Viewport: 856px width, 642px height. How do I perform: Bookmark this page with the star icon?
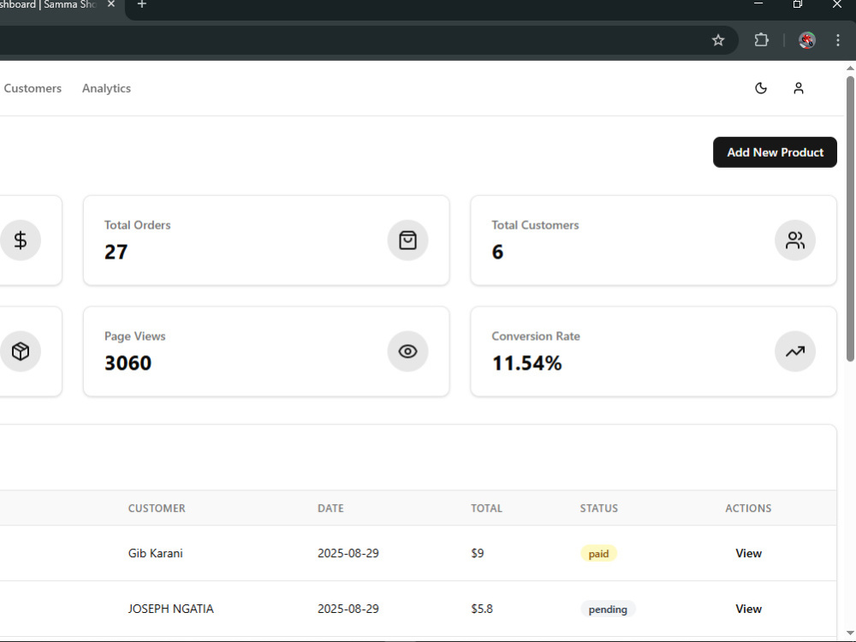click(718, 40)
